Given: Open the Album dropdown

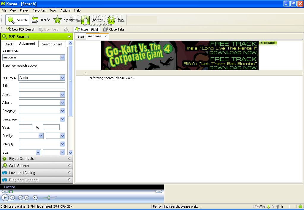Looking at the screenshot, I should [x=62, y=103].
